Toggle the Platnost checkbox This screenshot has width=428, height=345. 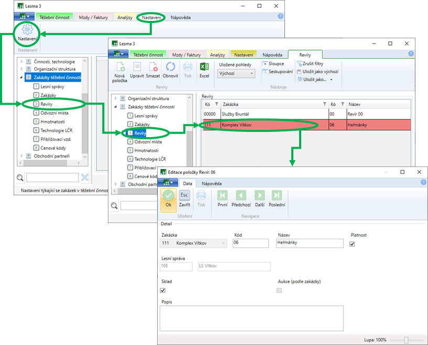click(353, 244)
